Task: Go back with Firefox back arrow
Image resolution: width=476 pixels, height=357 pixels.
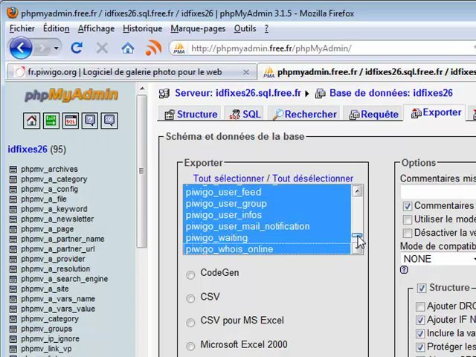Action: (x=21, y=48)
